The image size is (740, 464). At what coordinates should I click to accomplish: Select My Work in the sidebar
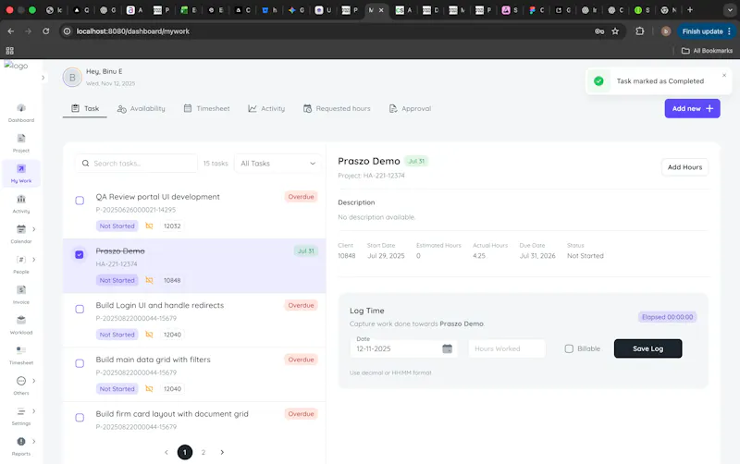pyautogui.click(x=20, y=174)
